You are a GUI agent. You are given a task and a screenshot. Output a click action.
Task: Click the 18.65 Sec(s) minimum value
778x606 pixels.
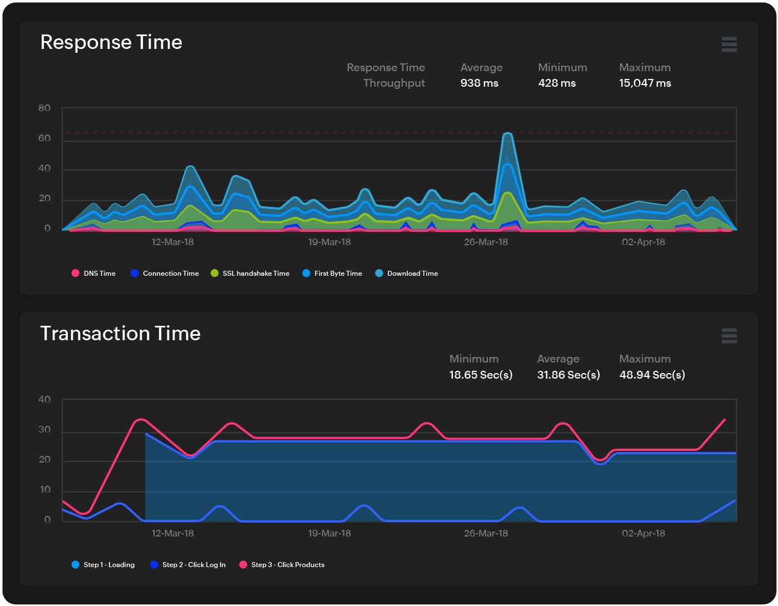coord(481,375)
